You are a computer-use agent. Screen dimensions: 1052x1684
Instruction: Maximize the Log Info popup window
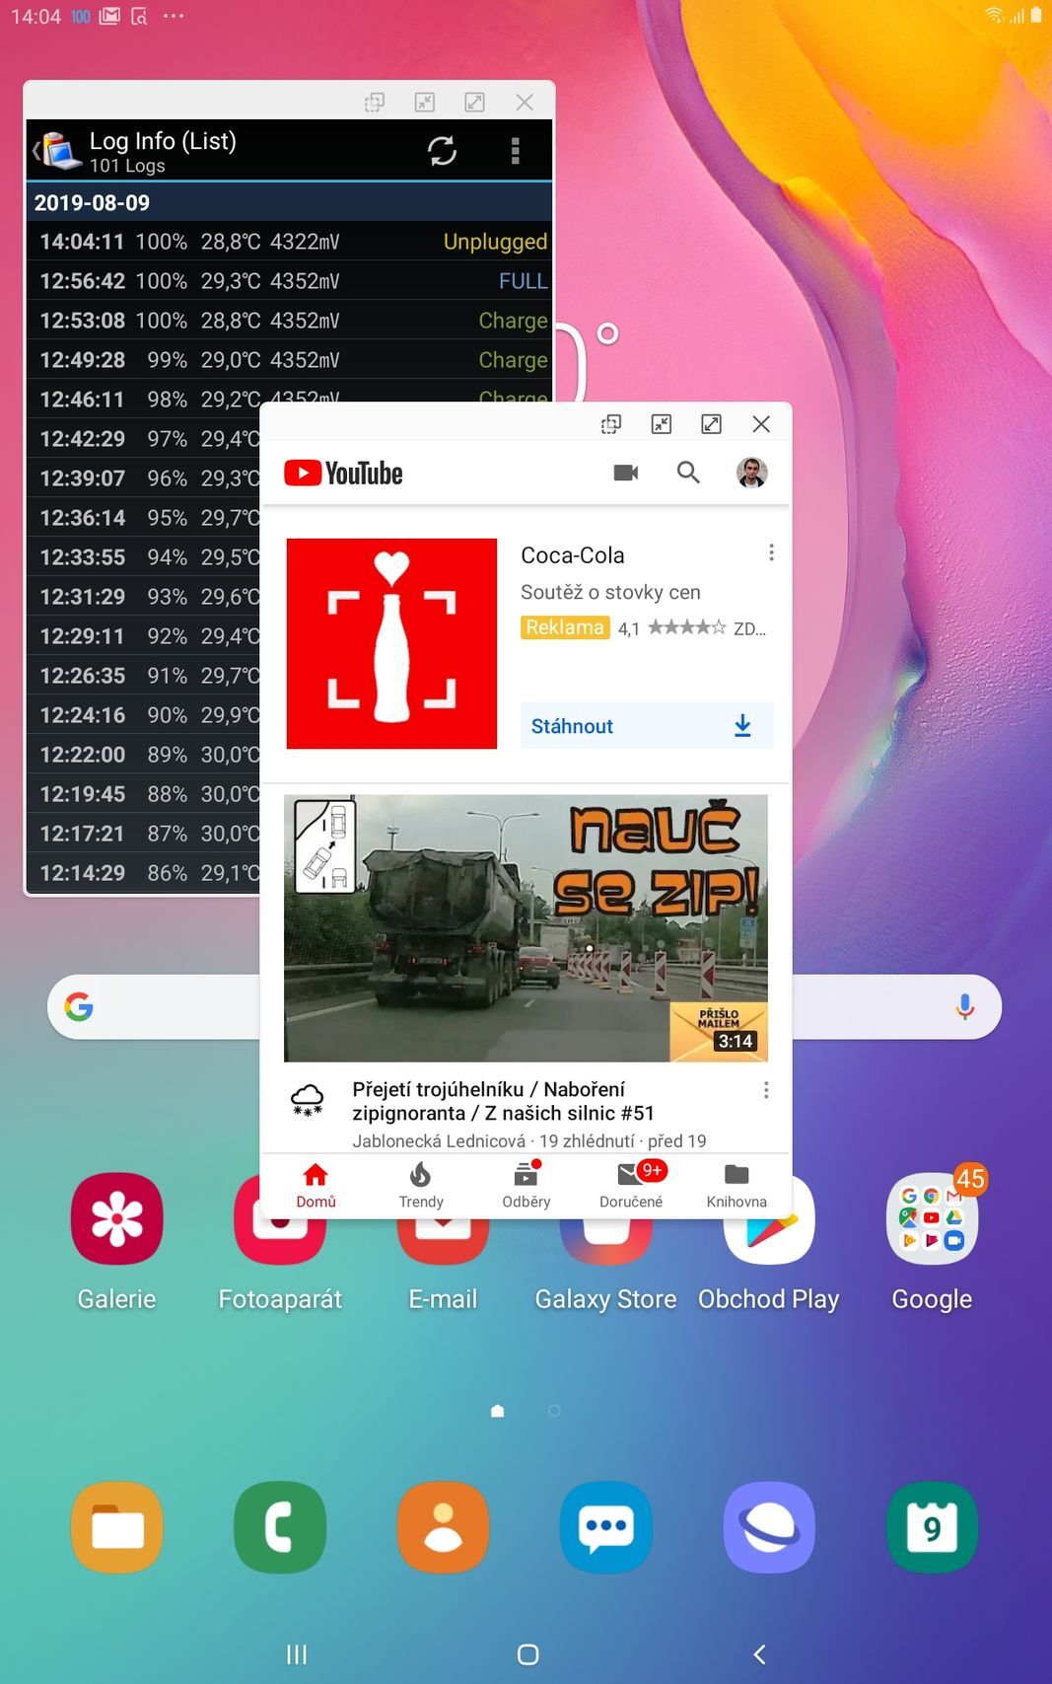pyautogui.click(x=474, y=102)
